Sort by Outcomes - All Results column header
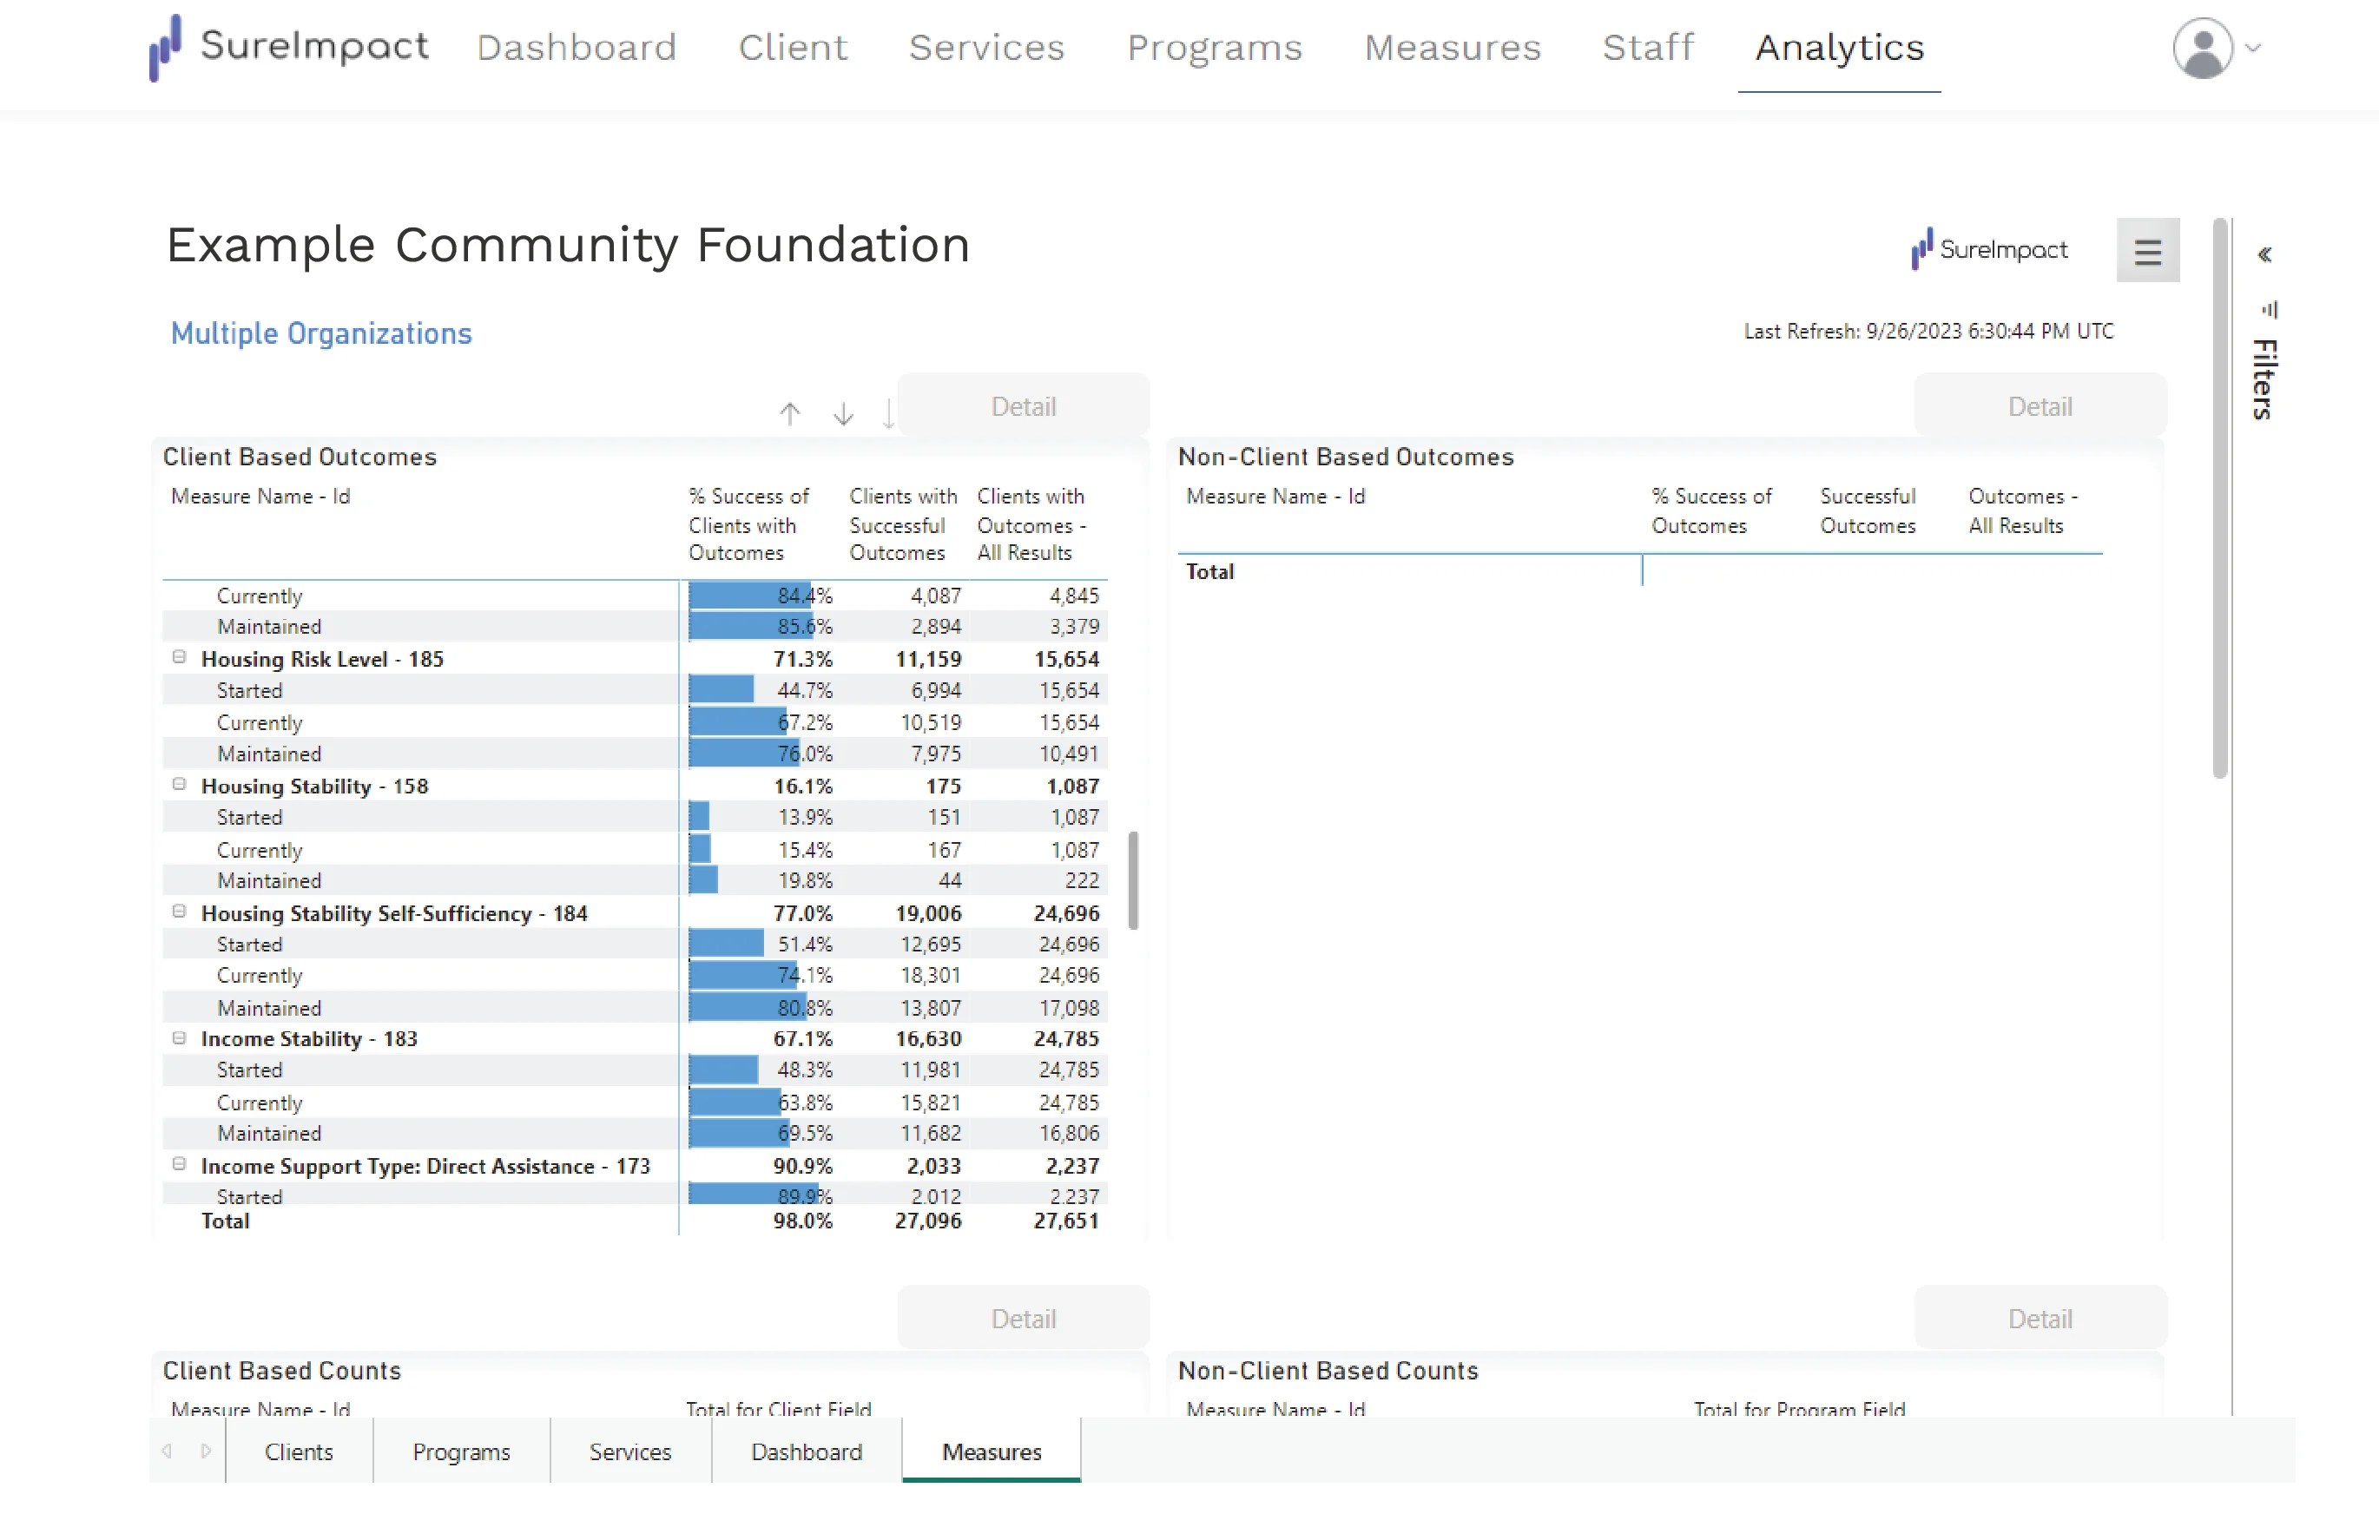Image resolution: width=2379 pixels, height=1514 pixels. click(x=2023, y=510)
